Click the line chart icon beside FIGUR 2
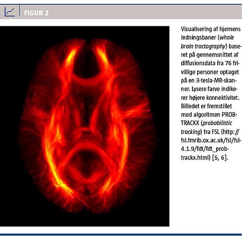Image resolution: width=242 pixels, height=238 pixels. (10, 12)
